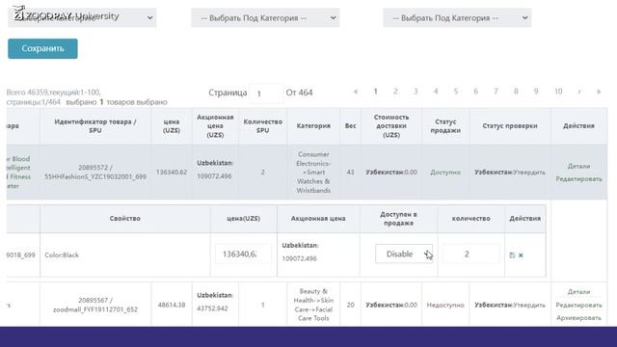
Task: Click the Статус продажи column header
Action: 445,126
